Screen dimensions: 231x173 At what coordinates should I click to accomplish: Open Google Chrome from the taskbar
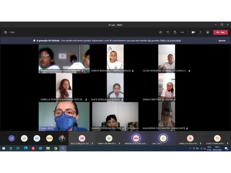[x=55, y=148]
